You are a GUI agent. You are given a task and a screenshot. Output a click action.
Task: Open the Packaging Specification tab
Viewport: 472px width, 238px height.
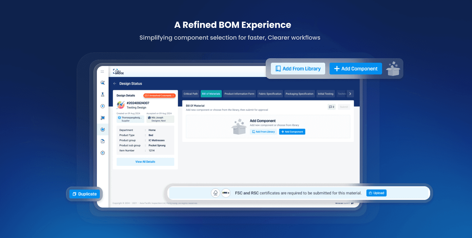(299, 94)
